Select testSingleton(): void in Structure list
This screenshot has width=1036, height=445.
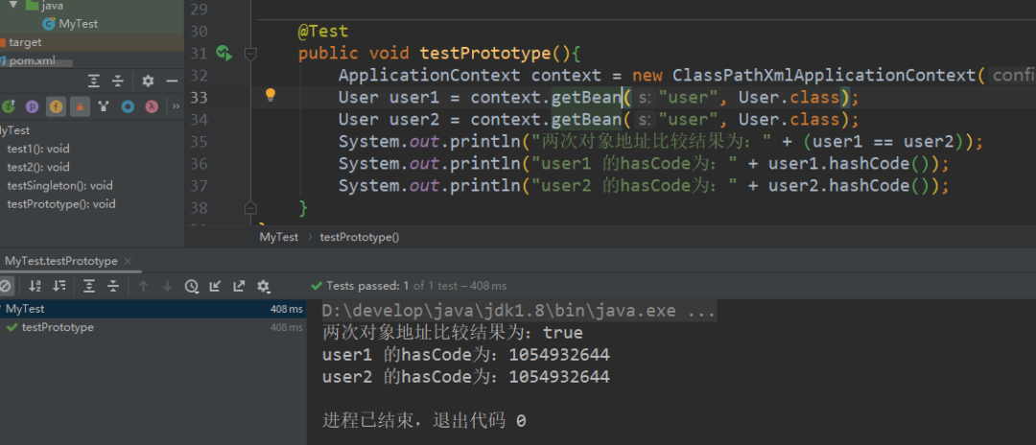(59, 185)
